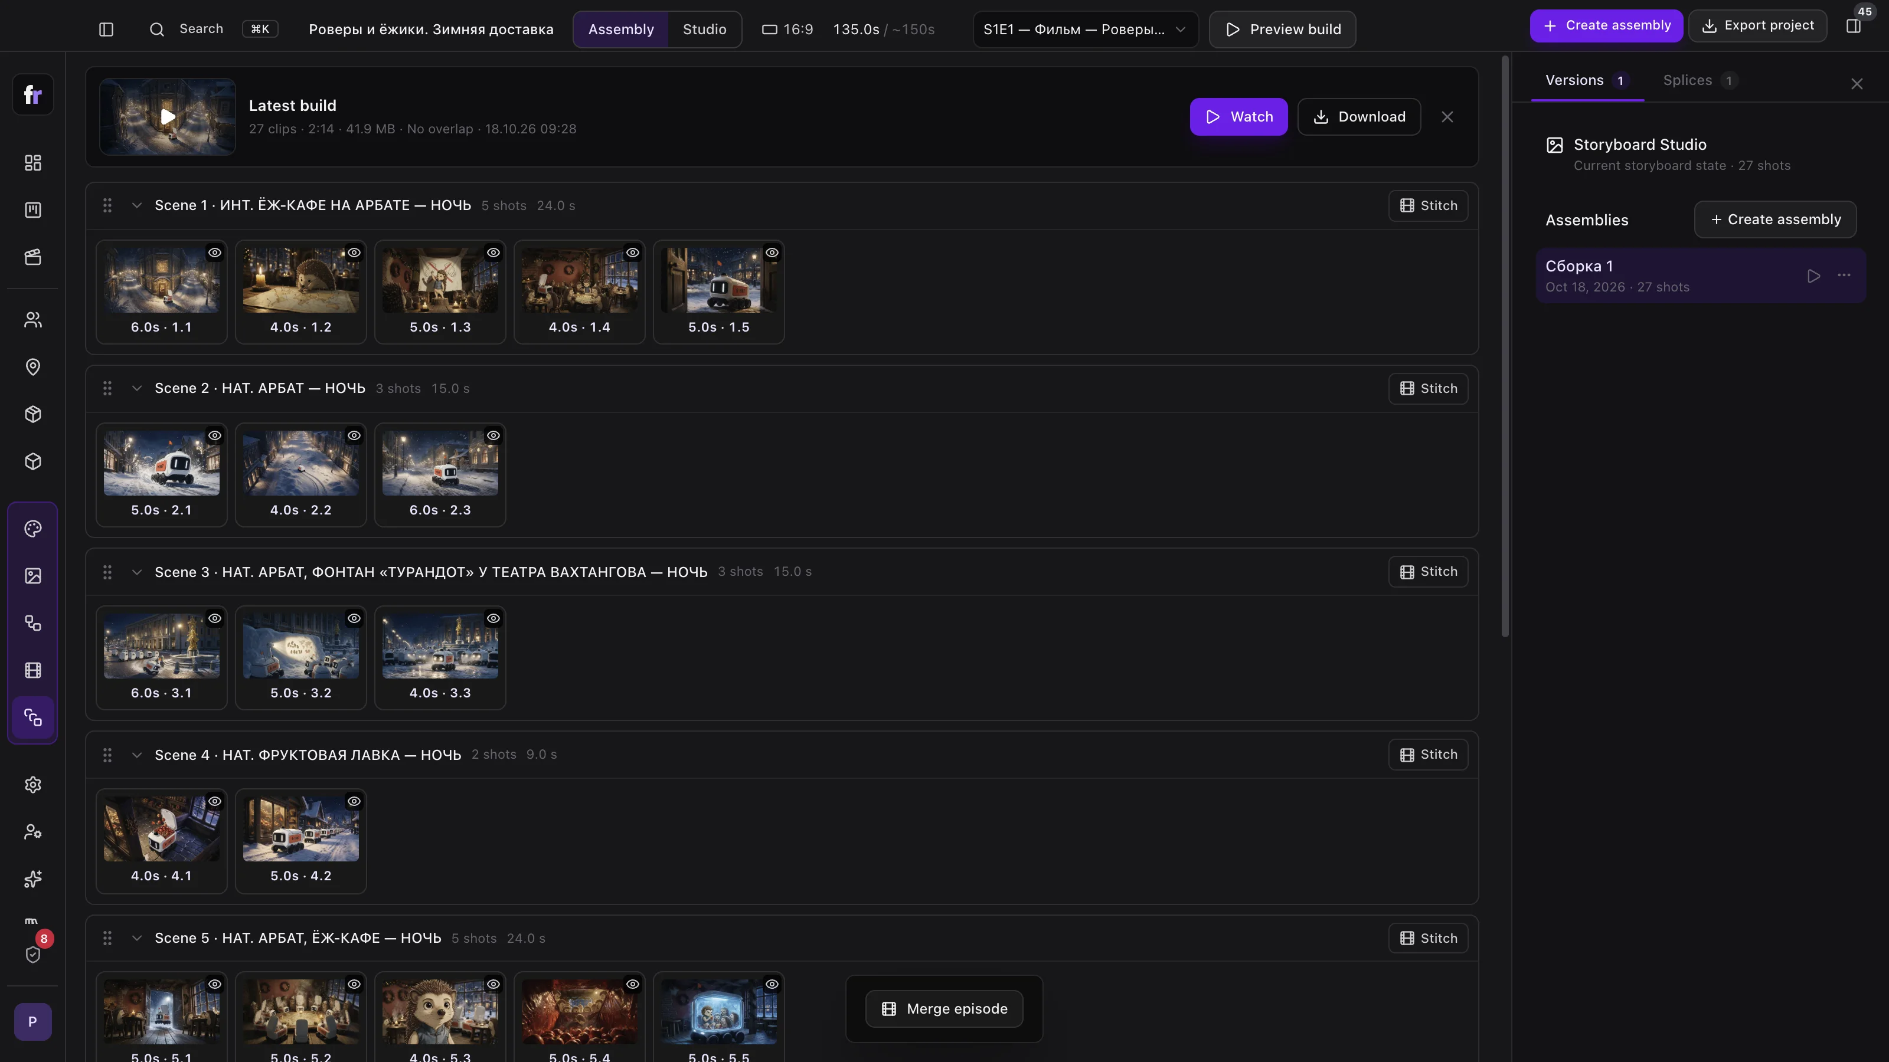
Task: Toggle the left sidebar panel icon
Action: point(106,29)
